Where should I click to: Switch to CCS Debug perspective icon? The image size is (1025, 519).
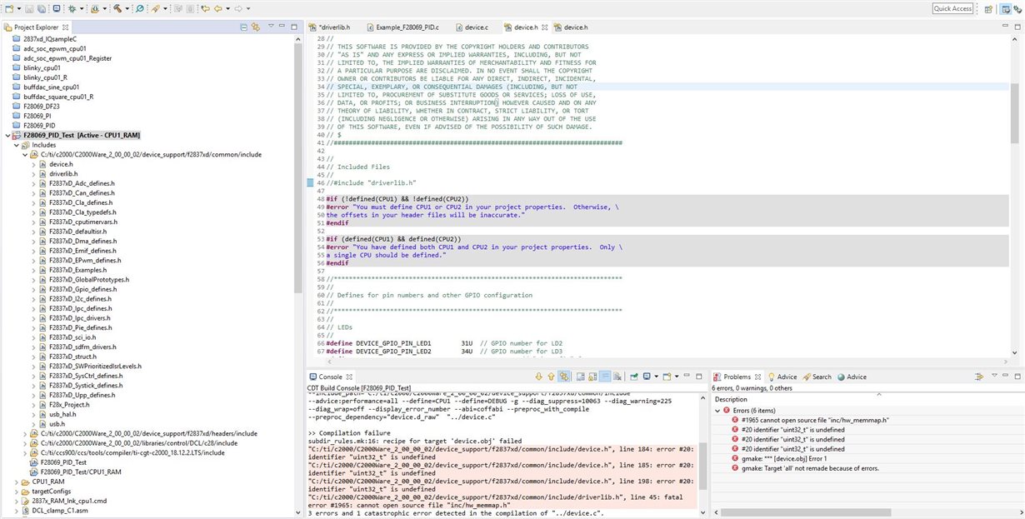tap(1016, 8)
